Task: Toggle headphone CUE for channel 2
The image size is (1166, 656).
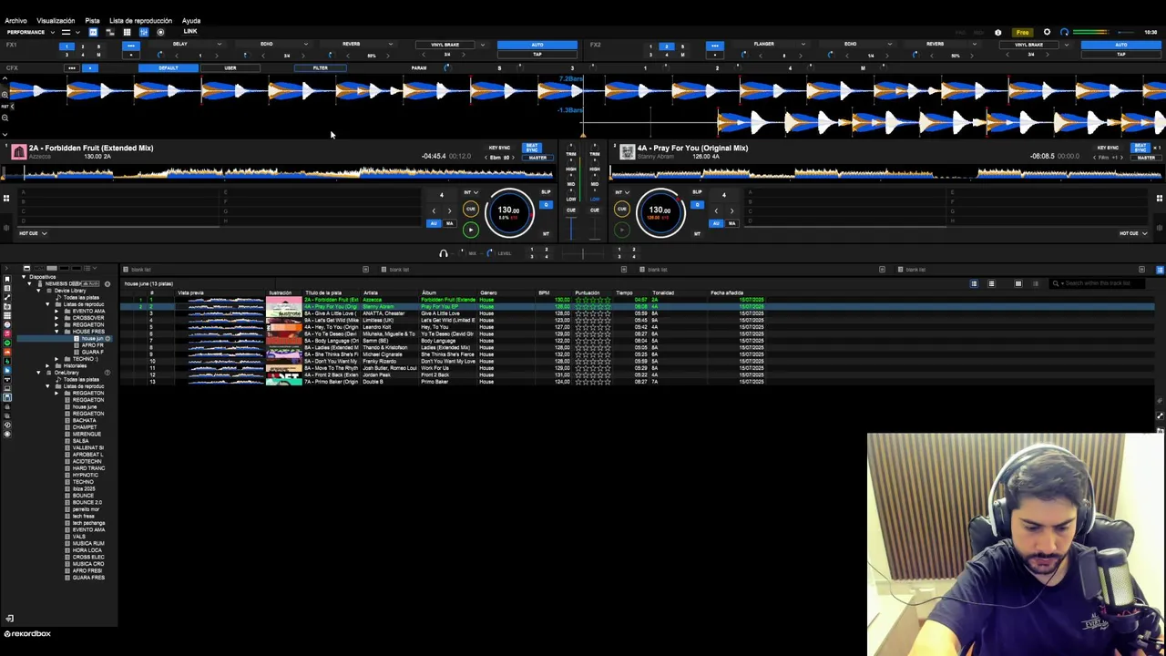Action: 595,210
